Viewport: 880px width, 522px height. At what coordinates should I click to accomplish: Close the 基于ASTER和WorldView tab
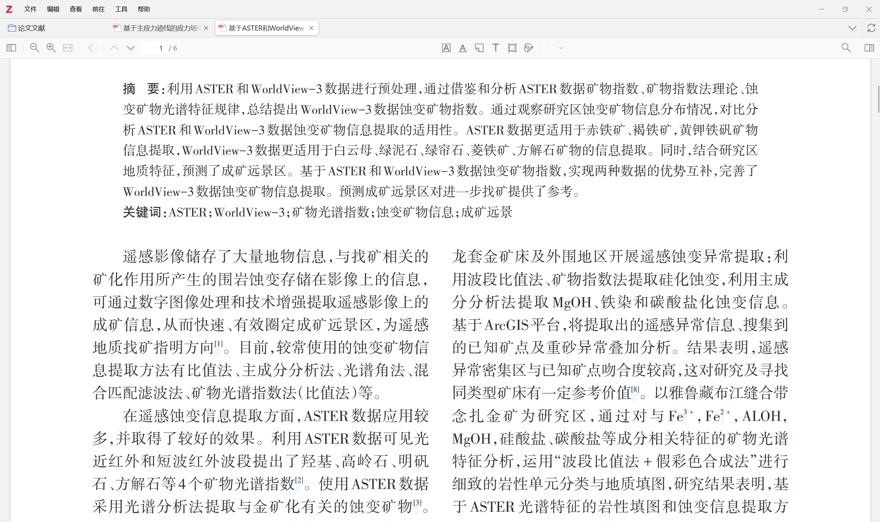tap(311, 28)
